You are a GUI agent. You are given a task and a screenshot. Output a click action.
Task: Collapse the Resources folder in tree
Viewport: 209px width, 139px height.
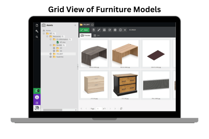point(47,36)
